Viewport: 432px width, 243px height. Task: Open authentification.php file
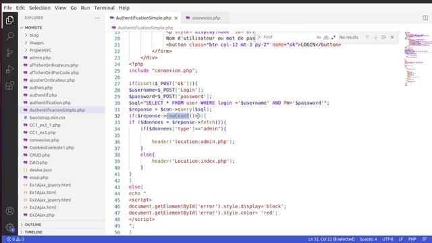click(x=50, y=102)
